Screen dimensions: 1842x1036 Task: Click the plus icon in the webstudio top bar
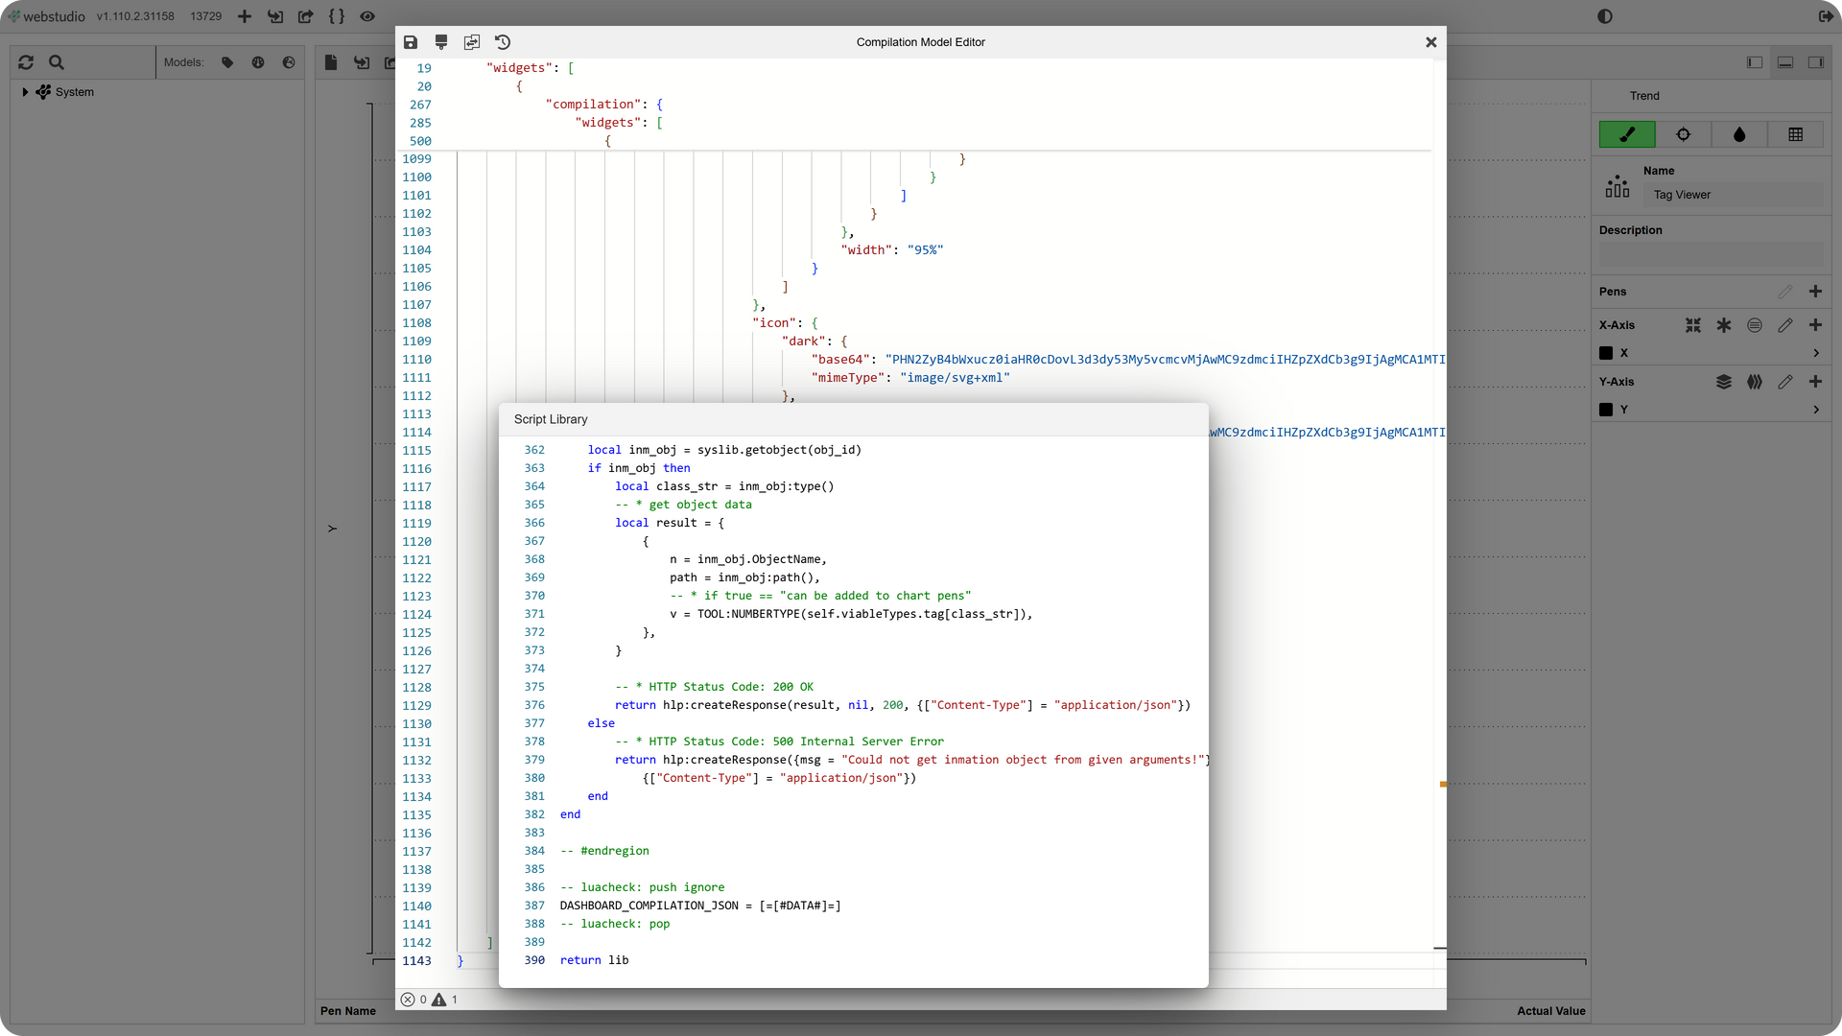[245, 16]
